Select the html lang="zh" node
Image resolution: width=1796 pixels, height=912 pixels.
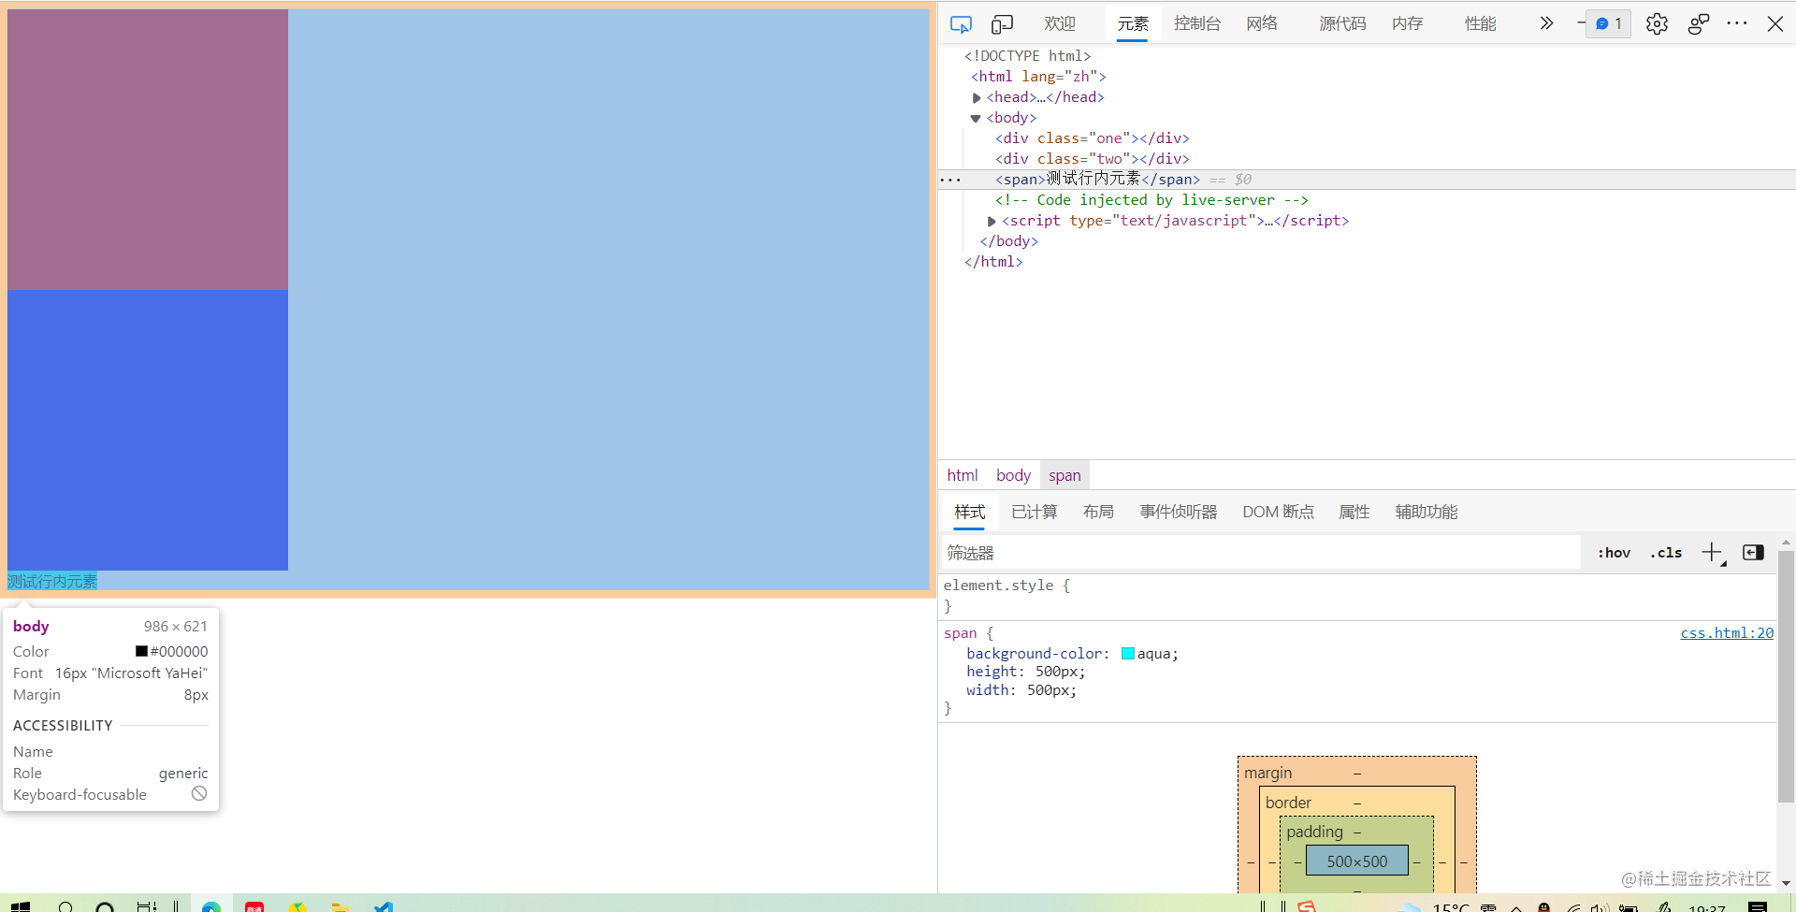(x=1038, y=77)
